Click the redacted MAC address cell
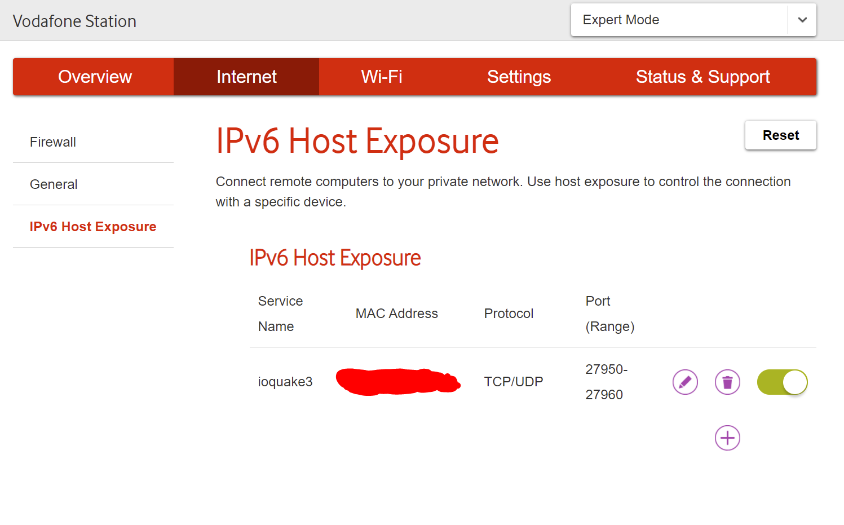Screen dimensions: 844x525 tap(398, 382)
